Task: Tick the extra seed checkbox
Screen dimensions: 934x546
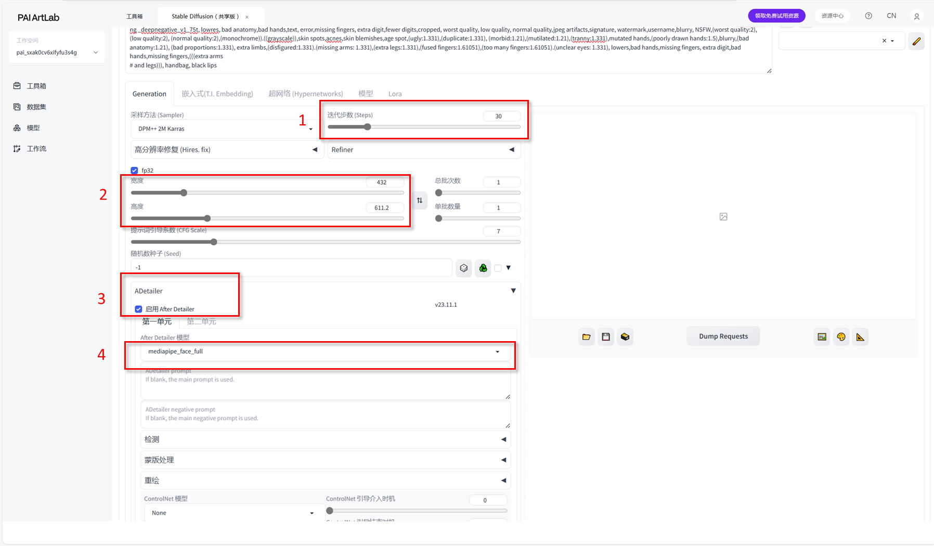Action: (x=498, y=268)
